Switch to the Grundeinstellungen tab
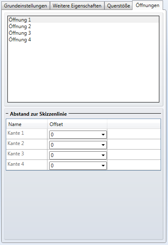This screenshot has width=168, height=245. pyautogui.click(x=26, y=6)
